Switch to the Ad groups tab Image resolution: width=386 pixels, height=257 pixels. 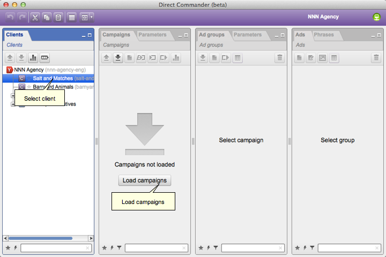[x=212, y=35]
